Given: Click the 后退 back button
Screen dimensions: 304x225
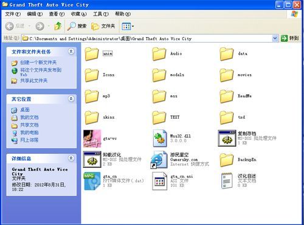Looking at the screenshot, I should [15, 26].
